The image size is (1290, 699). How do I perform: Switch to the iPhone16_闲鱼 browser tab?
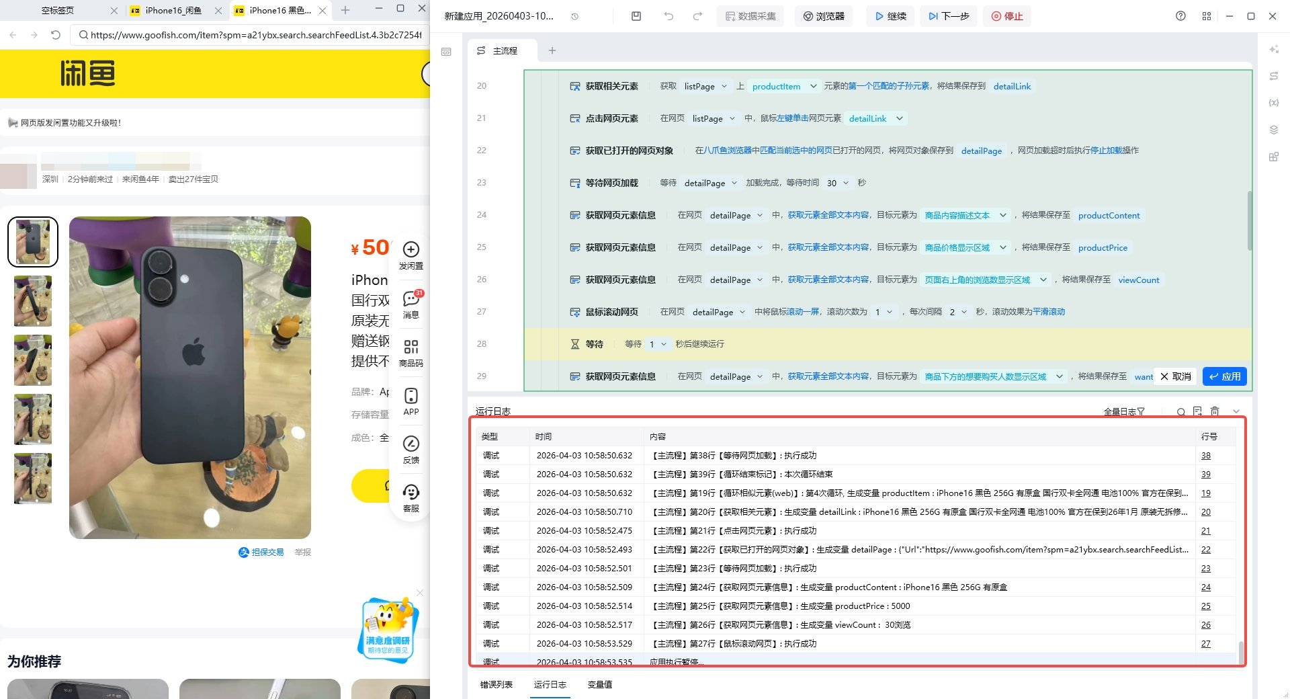tap(173, 10)
